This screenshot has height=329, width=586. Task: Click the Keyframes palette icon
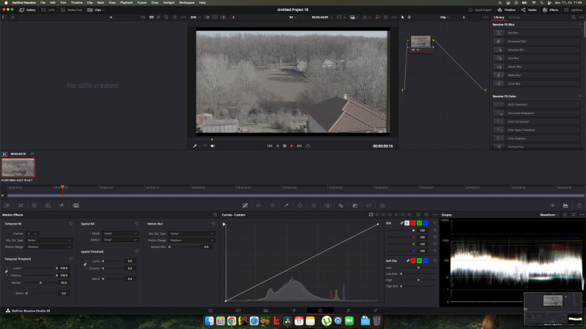pos(552,205)
